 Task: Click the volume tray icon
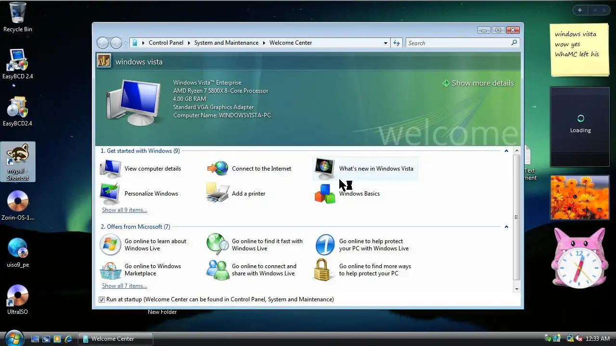[579, 339]
